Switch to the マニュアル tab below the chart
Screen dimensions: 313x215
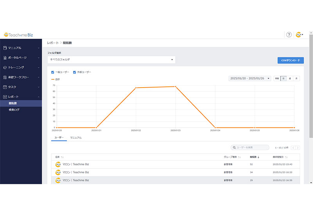tap(76, 138)
